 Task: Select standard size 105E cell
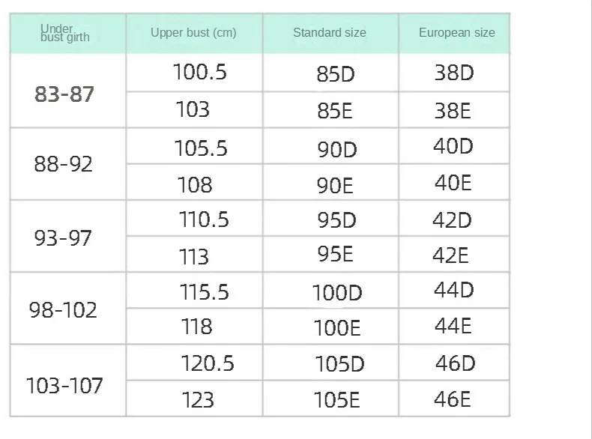click(337, 400)
